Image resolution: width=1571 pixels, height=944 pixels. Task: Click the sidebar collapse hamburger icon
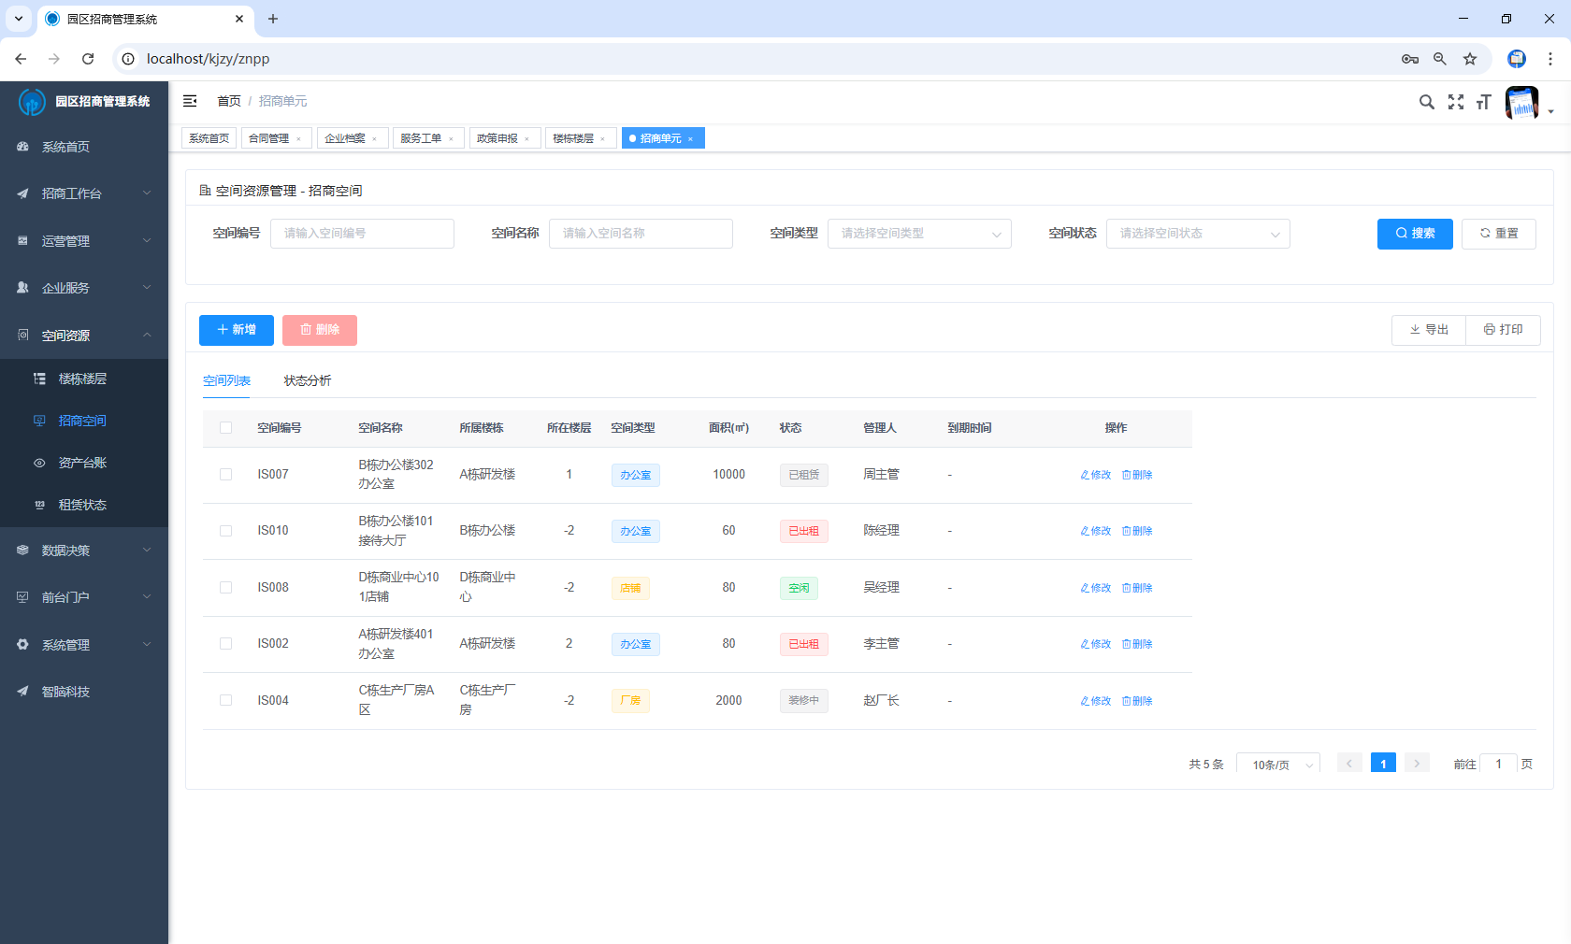190,101
